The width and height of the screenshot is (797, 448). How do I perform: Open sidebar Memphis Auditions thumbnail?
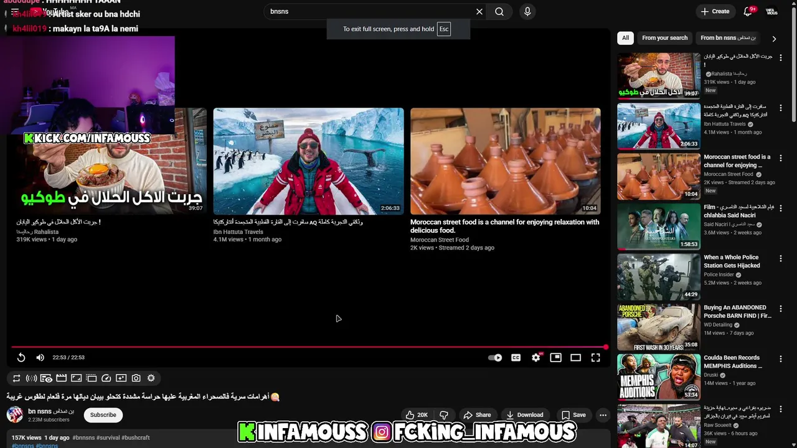(x=659, y=377)
